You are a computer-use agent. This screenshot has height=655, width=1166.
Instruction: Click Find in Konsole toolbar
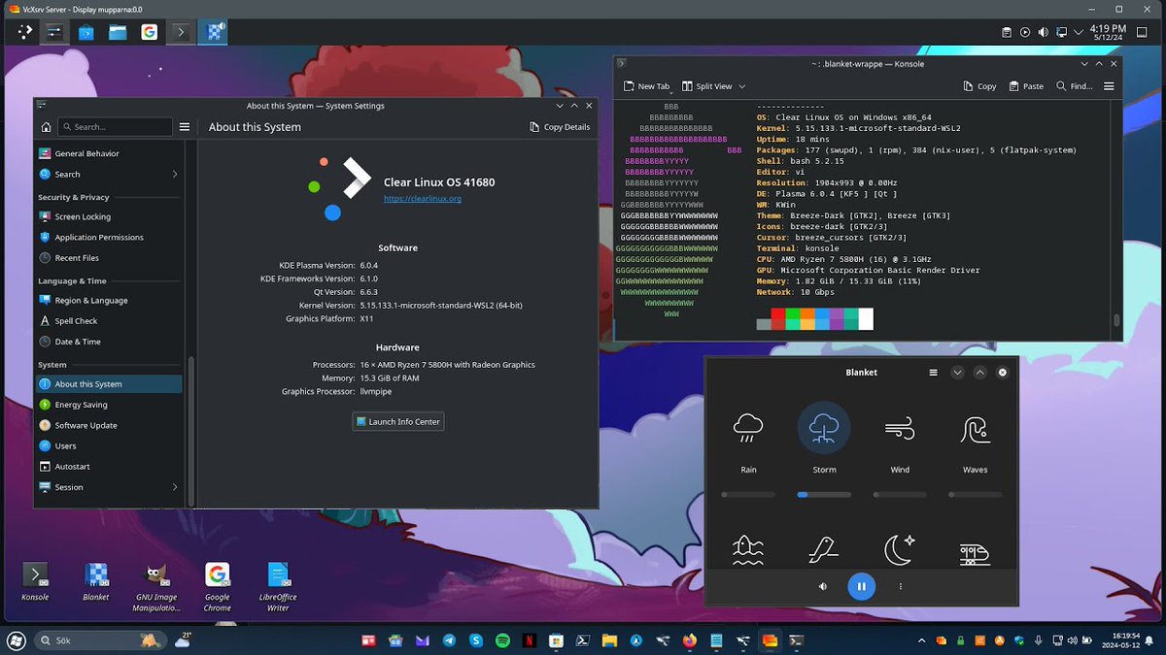click(x=1075, y=86)
